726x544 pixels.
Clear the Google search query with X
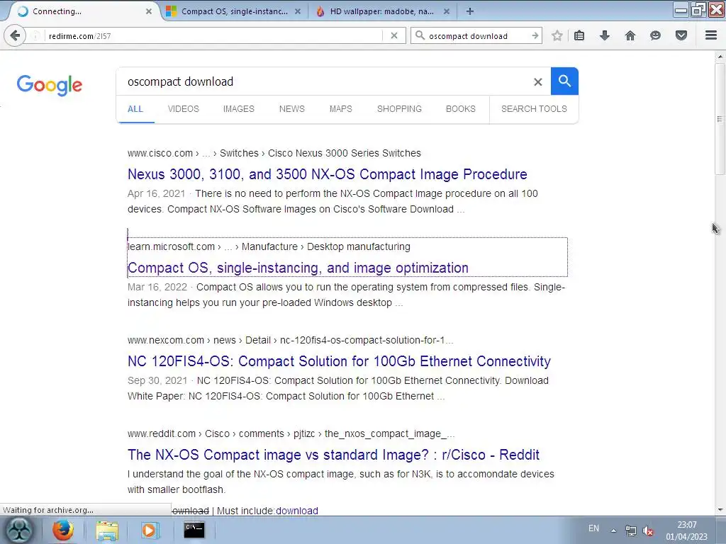(x=537, y=82)
